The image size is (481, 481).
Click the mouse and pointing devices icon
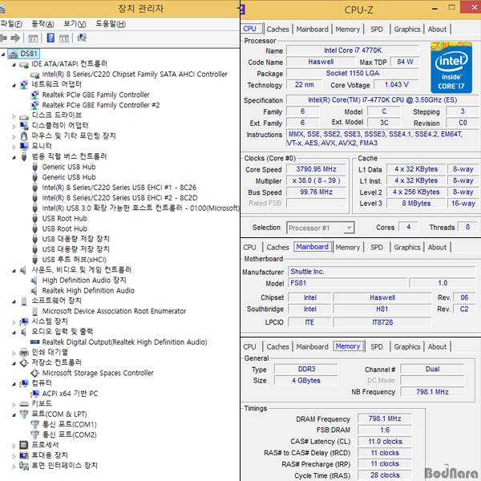coord(24,136)
